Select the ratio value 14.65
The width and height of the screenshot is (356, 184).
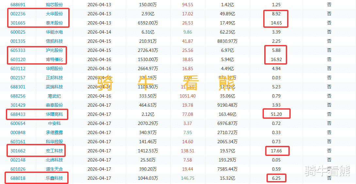[276, 23]
